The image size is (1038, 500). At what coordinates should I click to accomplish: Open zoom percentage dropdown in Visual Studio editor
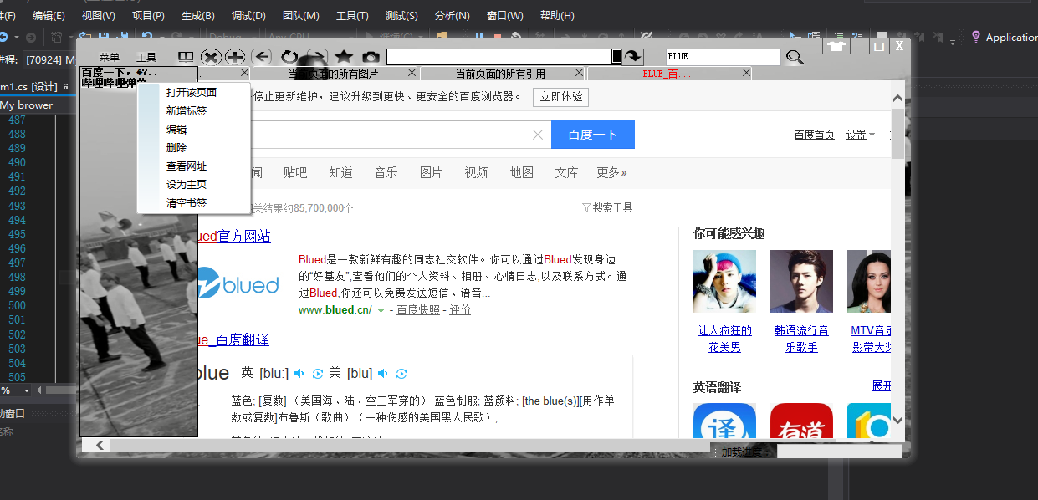pos(26,390)
